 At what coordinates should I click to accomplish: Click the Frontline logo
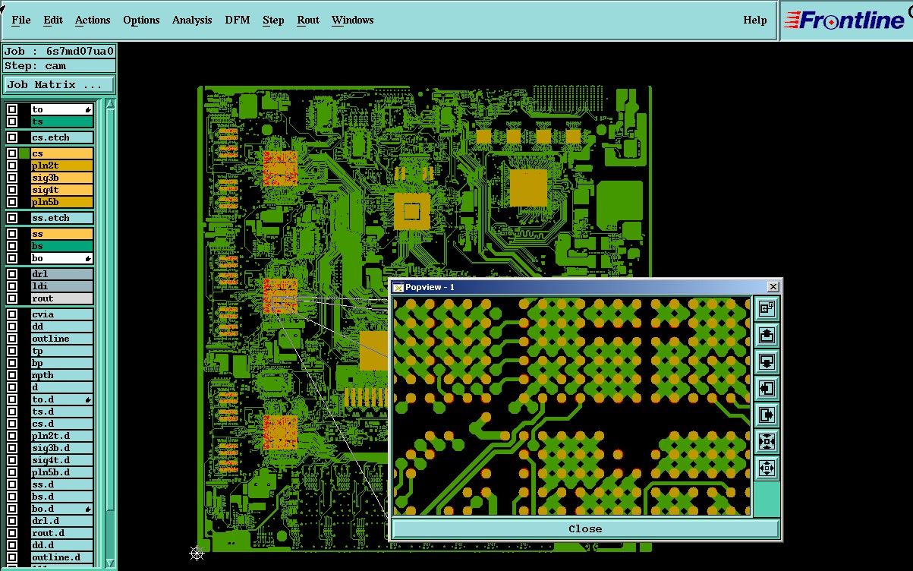click(845, 20)
